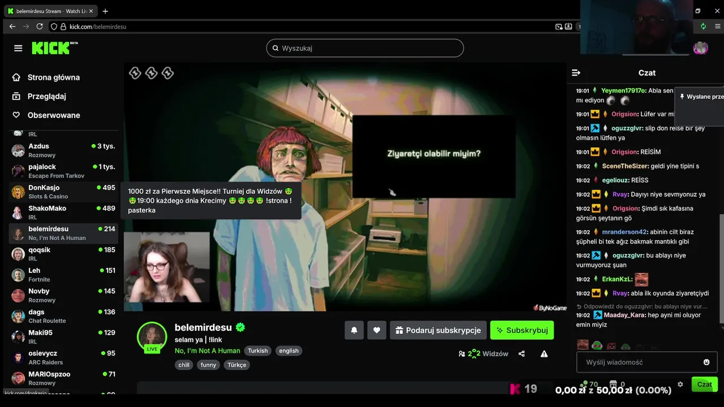
Task: Open the qoqsik channel
Action: [63, 254]
